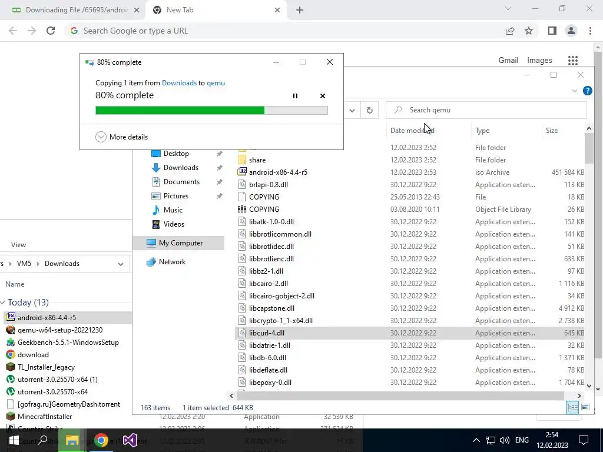Open Google apps grid
Screen dimensions: 603x452
(x=573, y=61)
